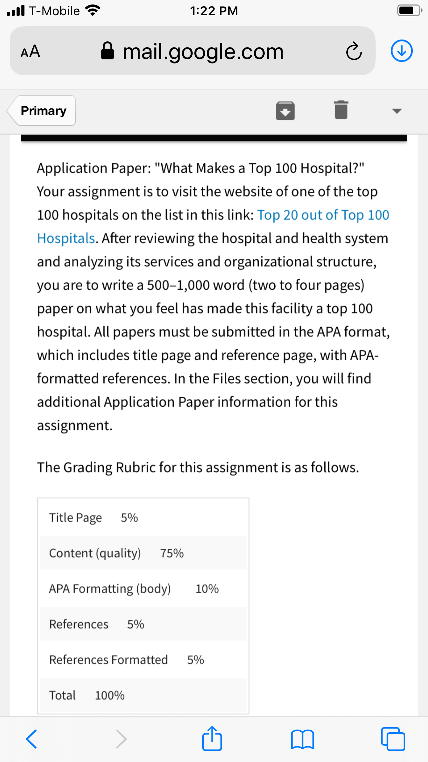
Task: Open the Safari share sheet icon
Action: point(212,738)
